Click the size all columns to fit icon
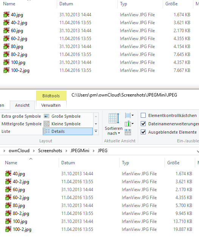199x240 pixels. [x=128, y=132]
